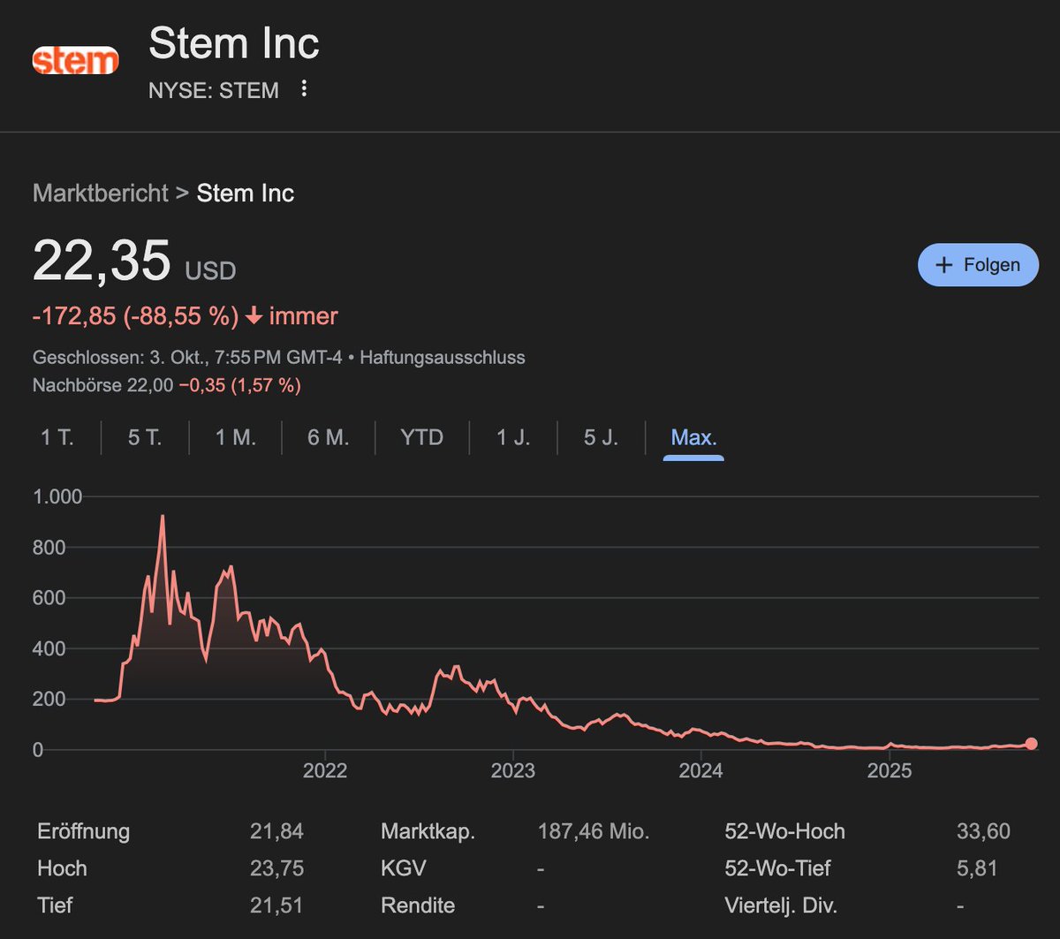This screenshot has height=939, width=1060.
Task: Select the 1 M. time range tab
Action: tap(235, 437)
